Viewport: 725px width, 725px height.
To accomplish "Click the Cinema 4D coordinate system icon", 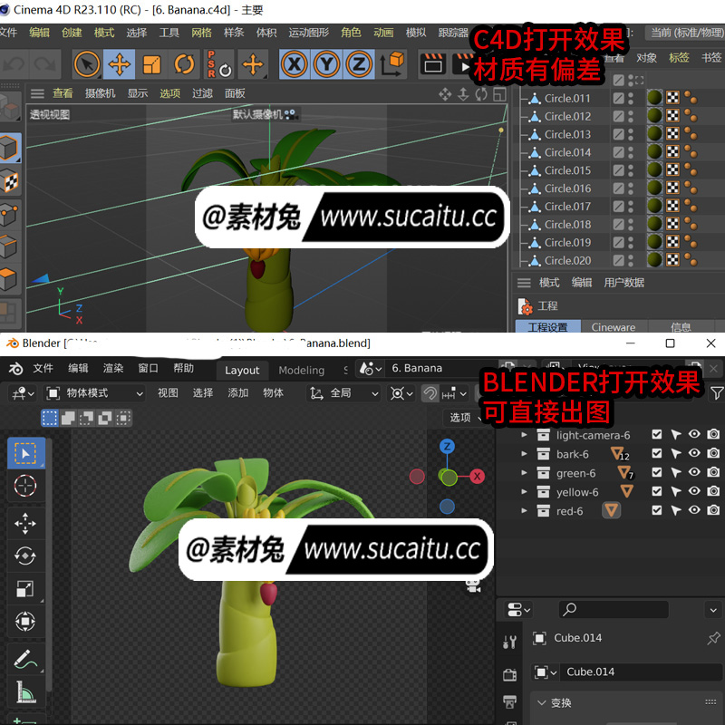I will pyautogui.click(x=392, y=64).
